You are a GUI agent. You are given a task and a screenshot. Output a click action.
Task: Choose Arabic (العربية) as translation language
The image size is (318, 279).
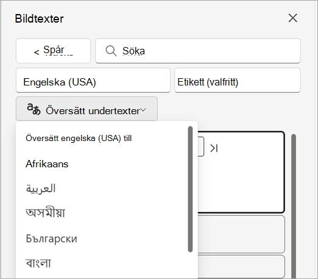pyautogui.click(x=41, y=189)
